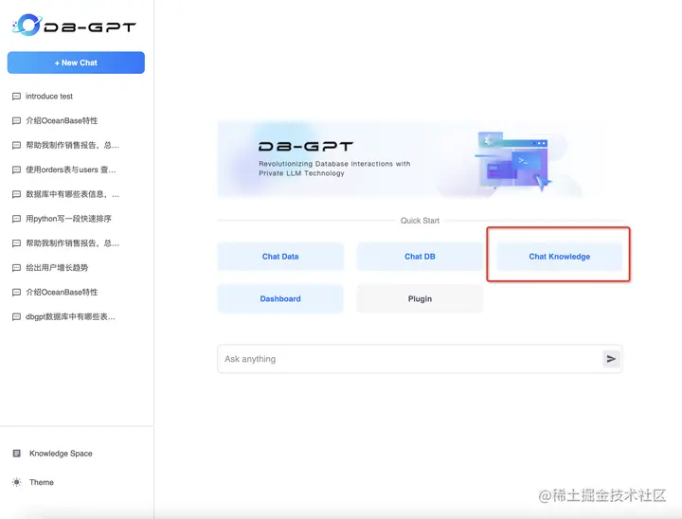Screen dimensions: 682x519
Task: Open the Dashboard quick start
Action: (280, 299)
